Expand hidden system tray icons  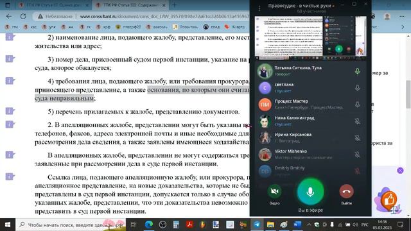tap(309, 225)
